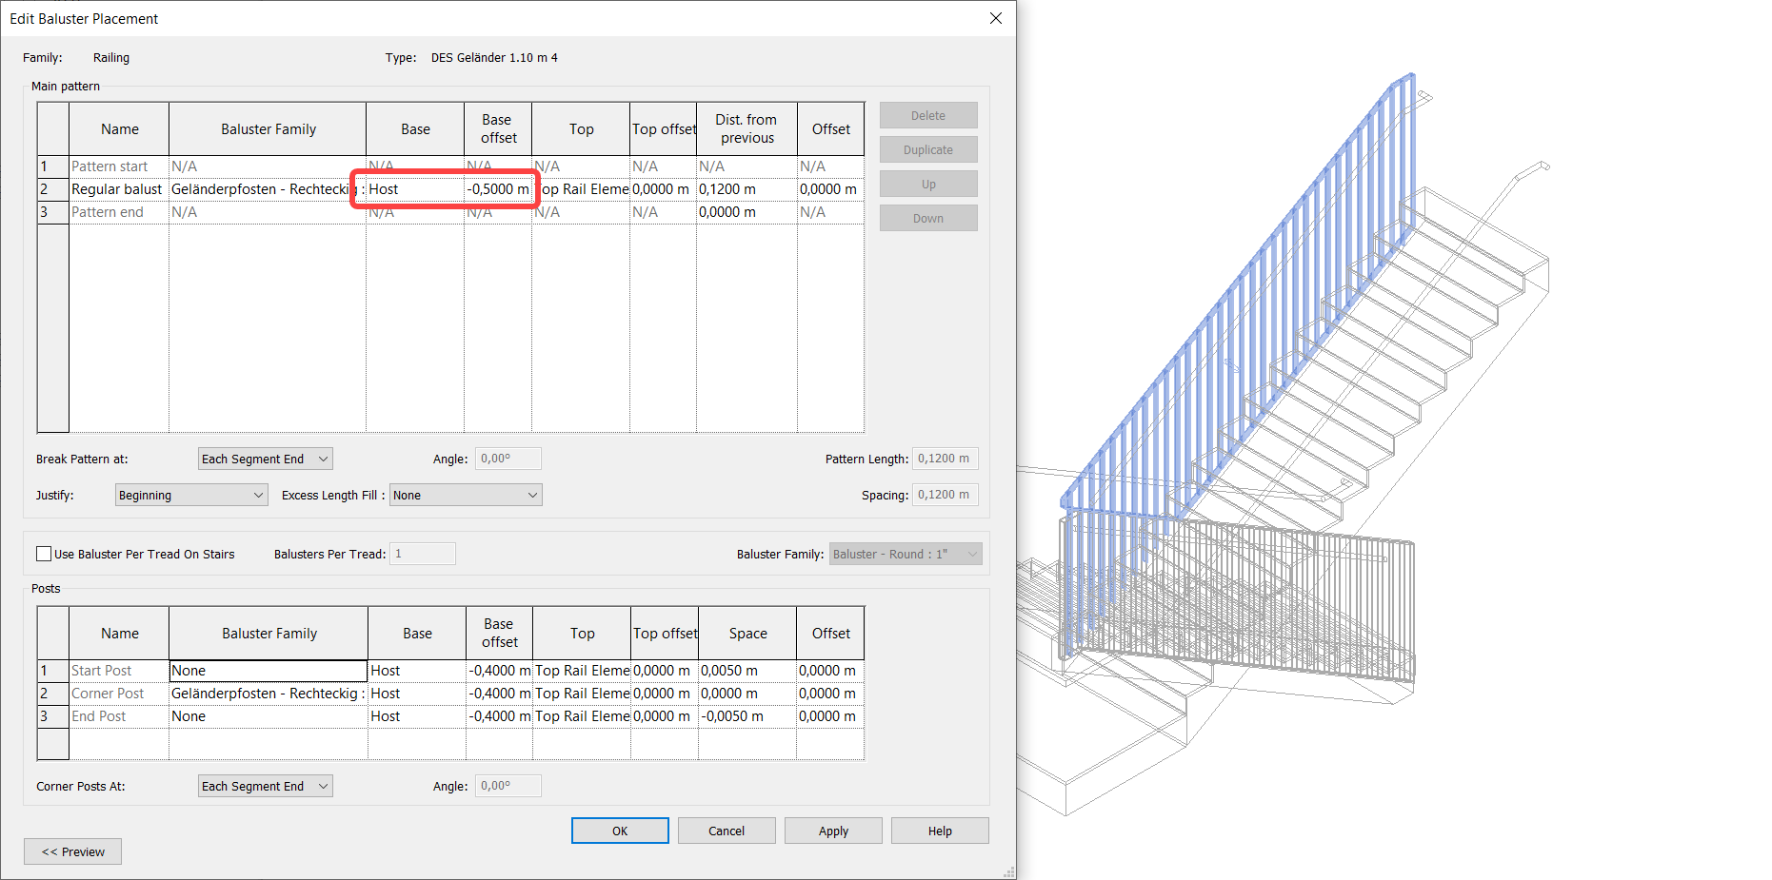Edit the highlighted Base offset value -0,5000 m

(498, 188)
